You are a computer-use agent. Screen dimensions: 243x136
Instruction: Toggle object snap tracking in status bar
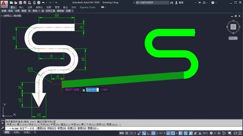coord(168,133)
